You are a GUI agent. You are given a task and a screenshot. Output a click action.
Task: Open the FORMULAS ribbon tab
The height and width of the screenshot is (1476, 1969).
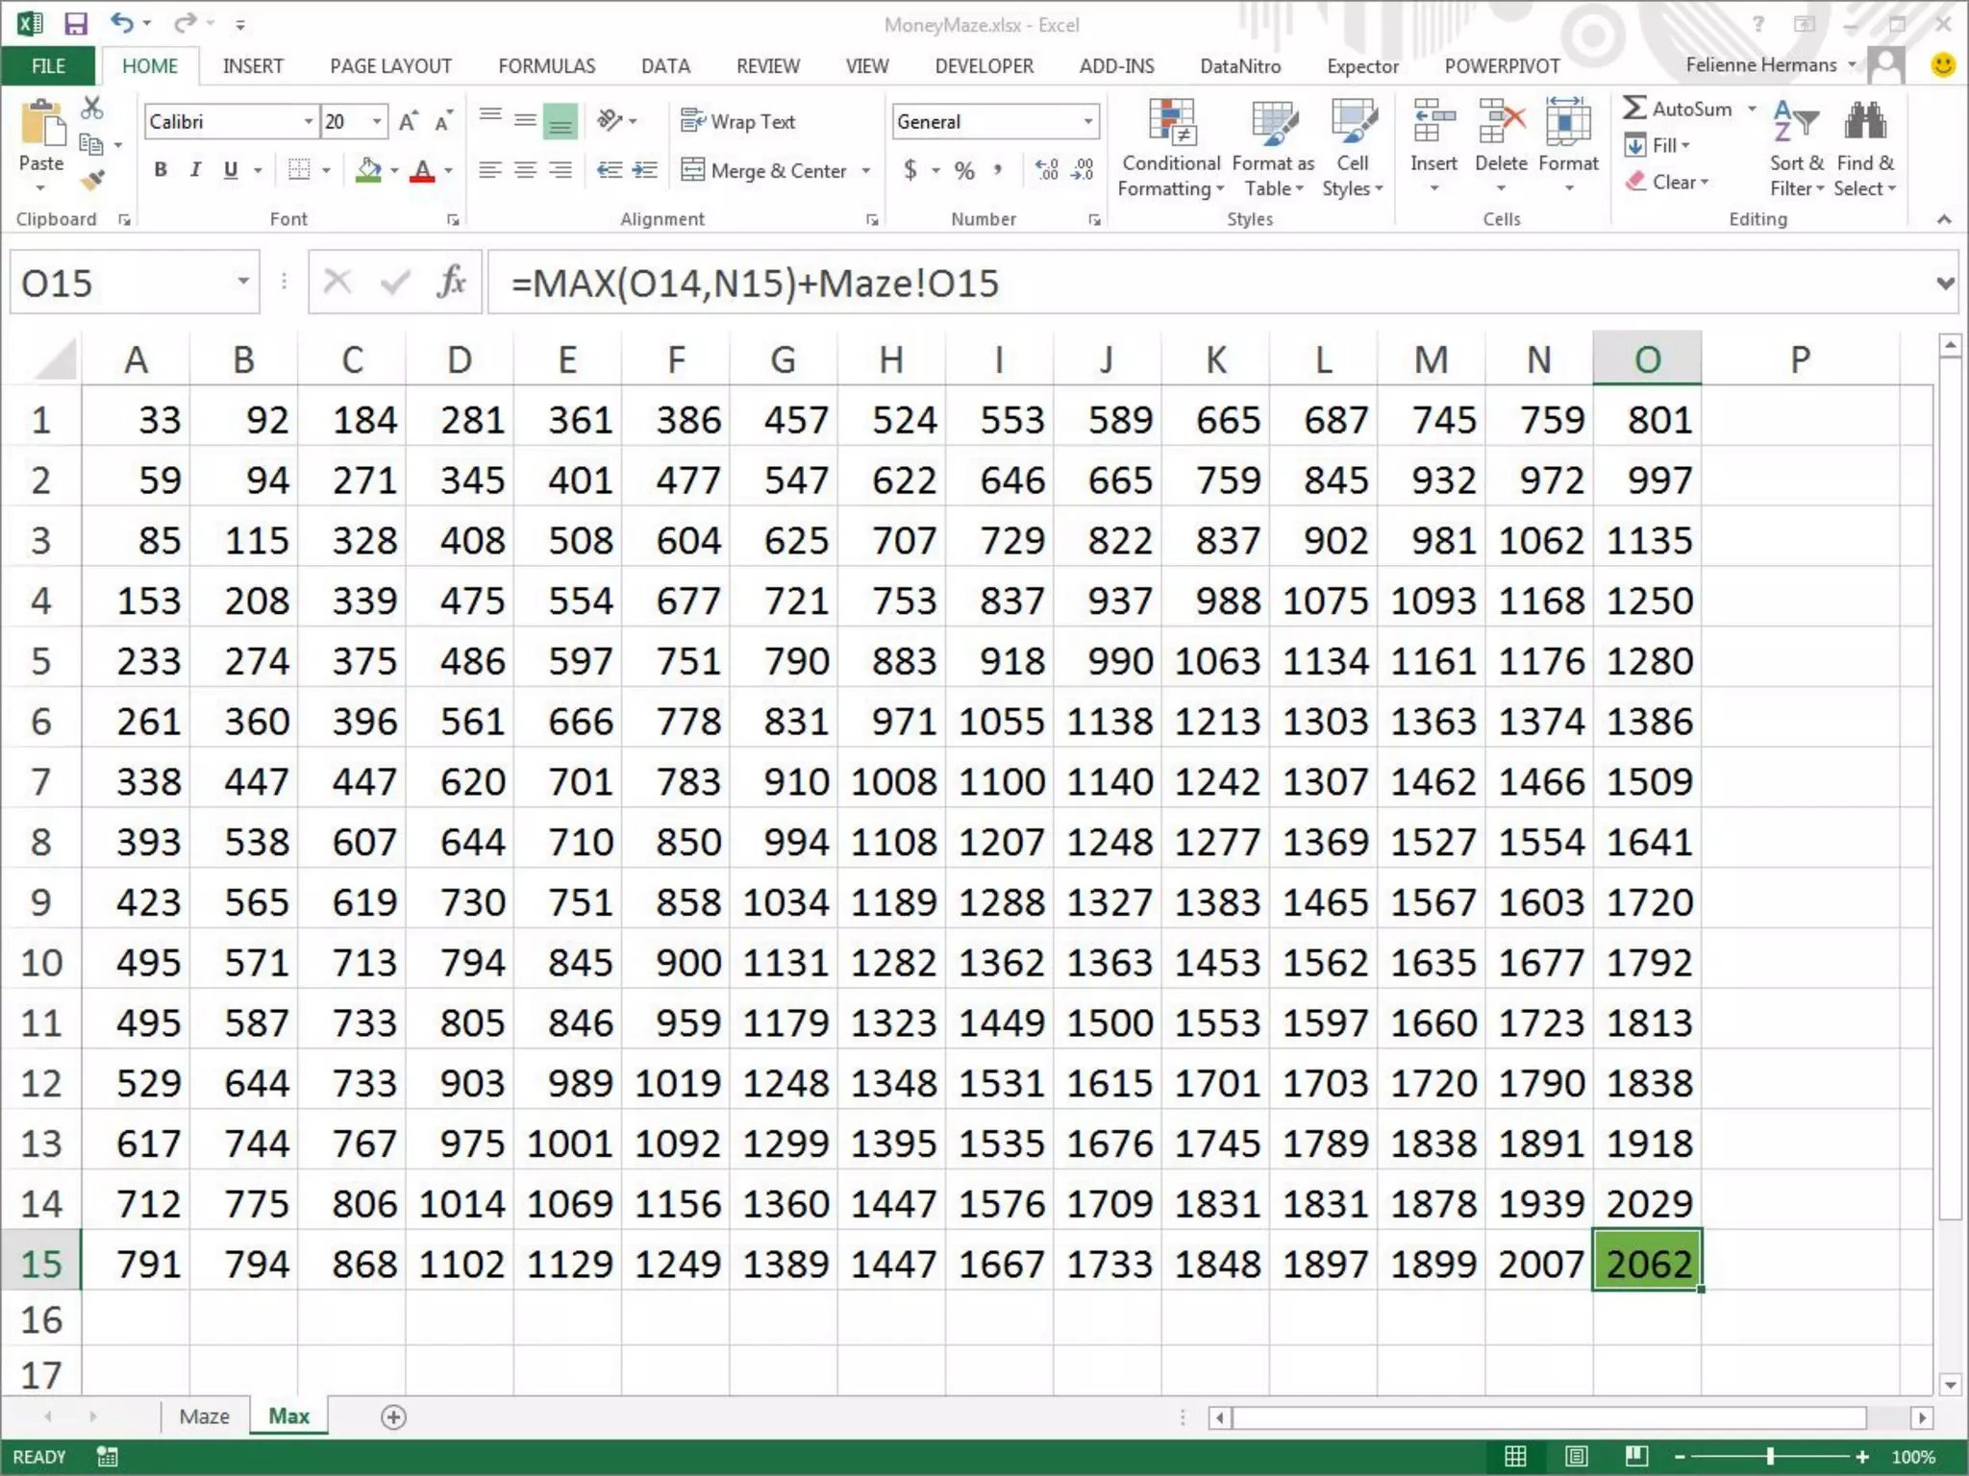click(546, 66)
